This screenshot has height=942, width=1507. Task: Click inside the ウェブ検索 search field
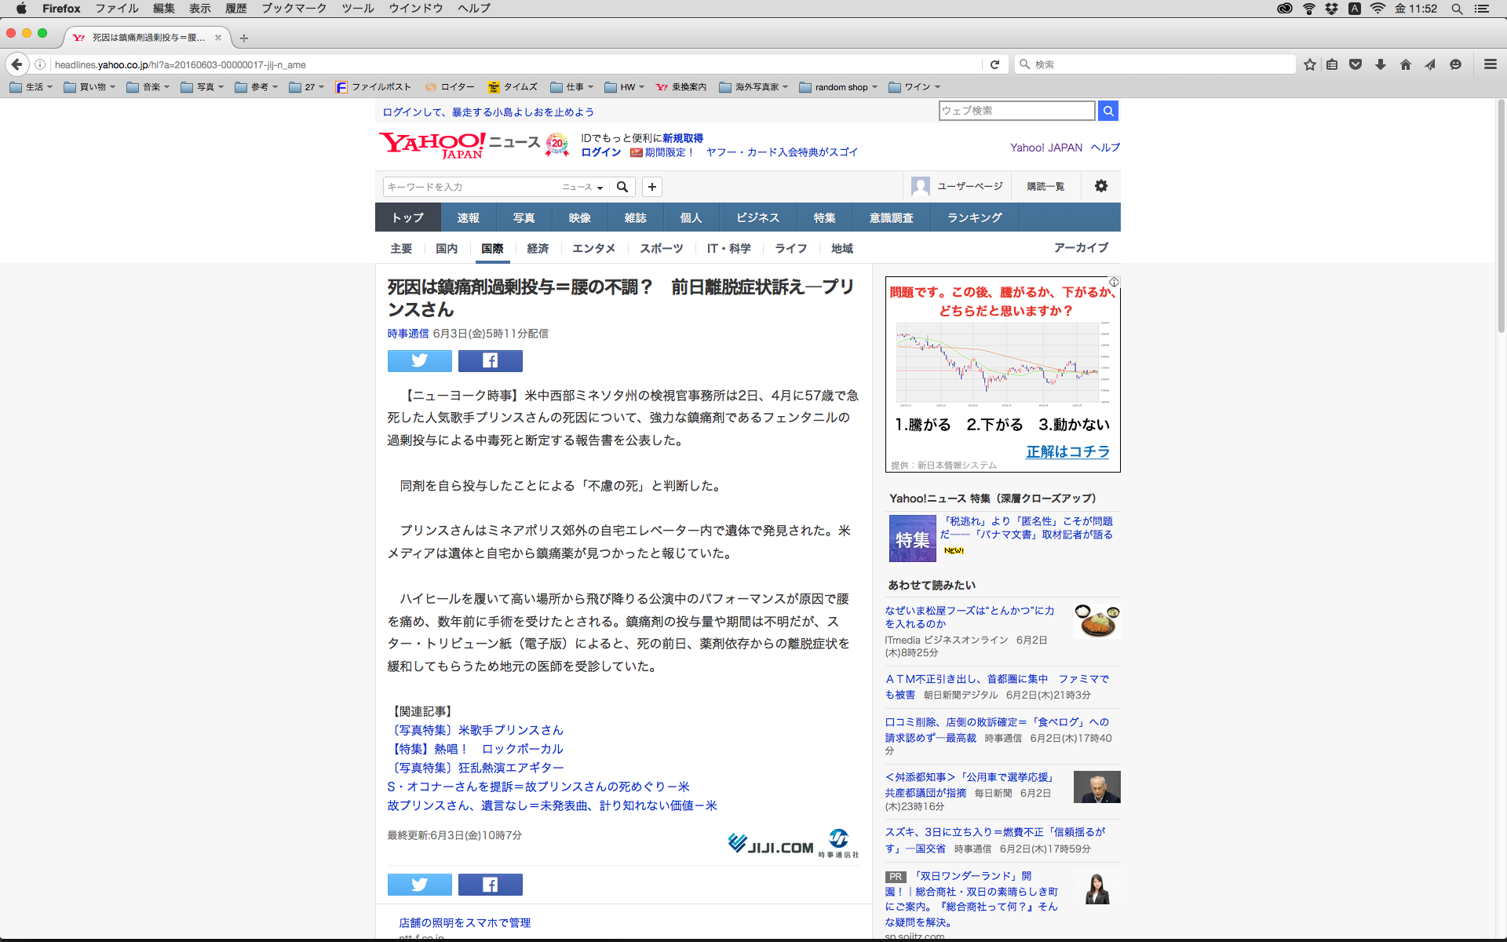click(1016, 111)
